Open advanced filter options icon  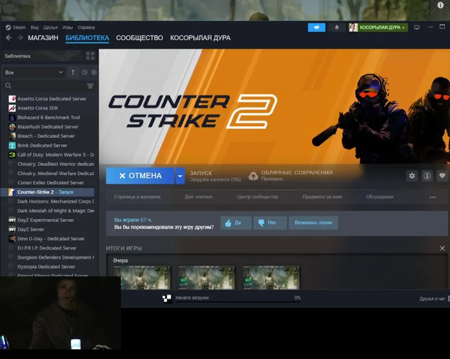tap(90, 86)
